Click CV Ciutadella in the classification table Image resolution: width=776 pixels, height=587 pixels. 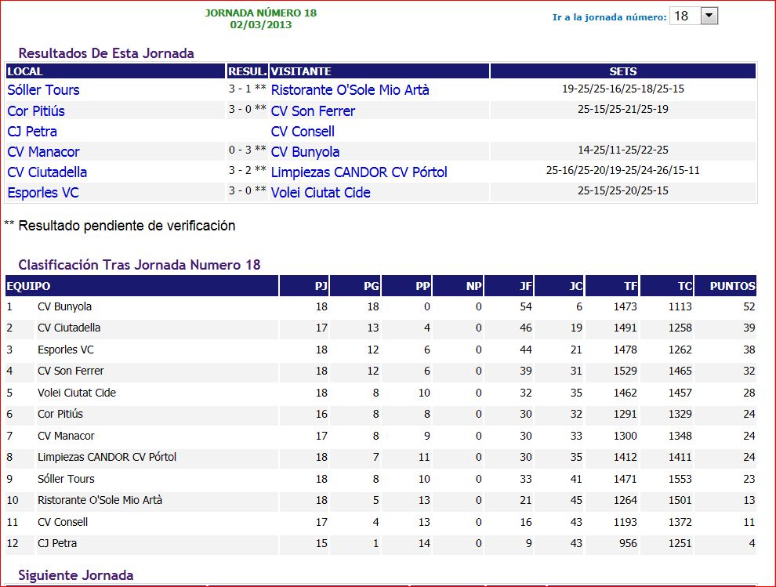69,328
